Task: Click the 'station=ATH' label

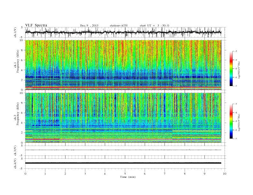Action: tap(119, 25)
